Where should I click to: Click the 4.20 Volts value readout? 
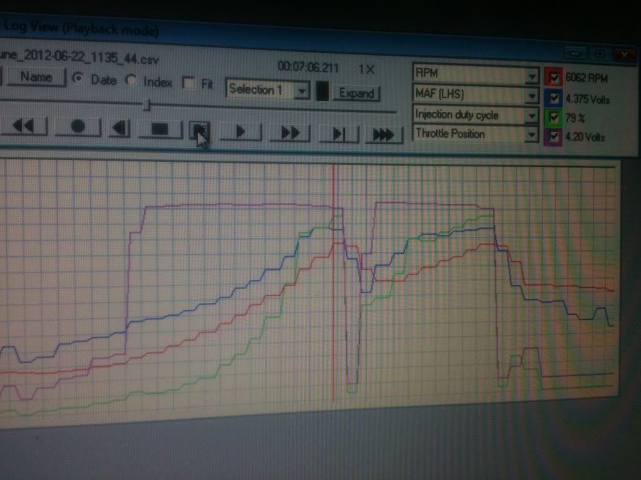point(585,137)
